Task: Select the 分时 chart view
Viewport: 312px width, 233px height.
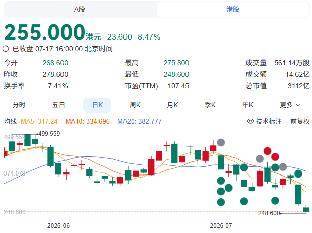Action: [19, 105]
